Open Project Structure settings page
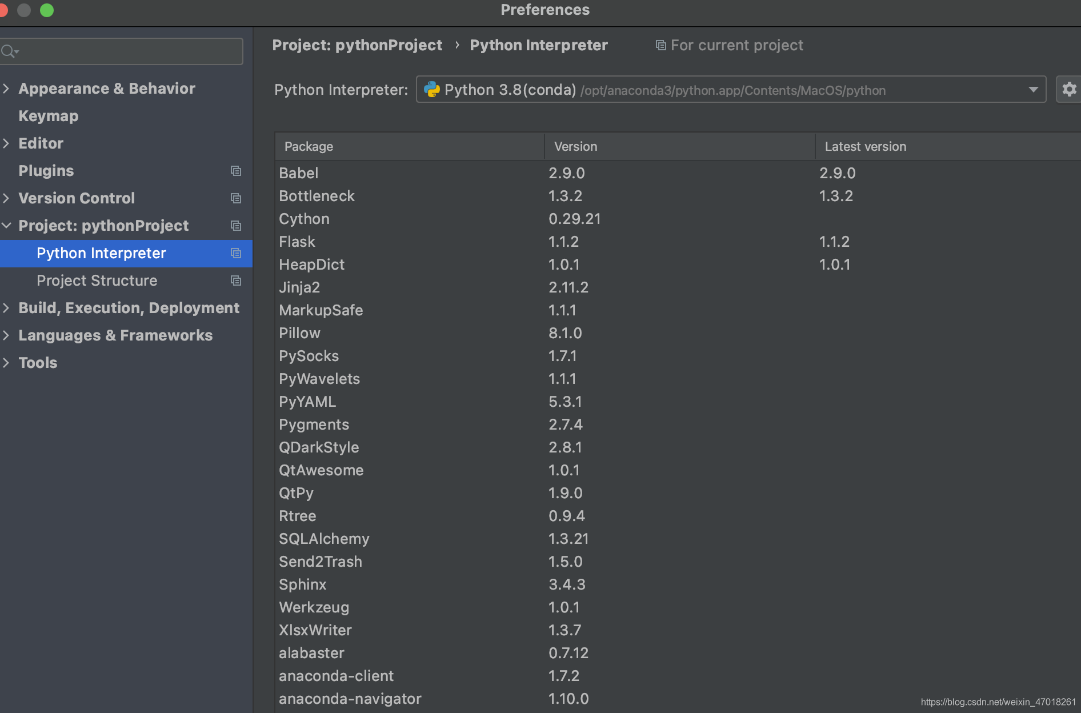Image resolution: width=1081 pixels, height=713 pixels. tap(97, 281)
